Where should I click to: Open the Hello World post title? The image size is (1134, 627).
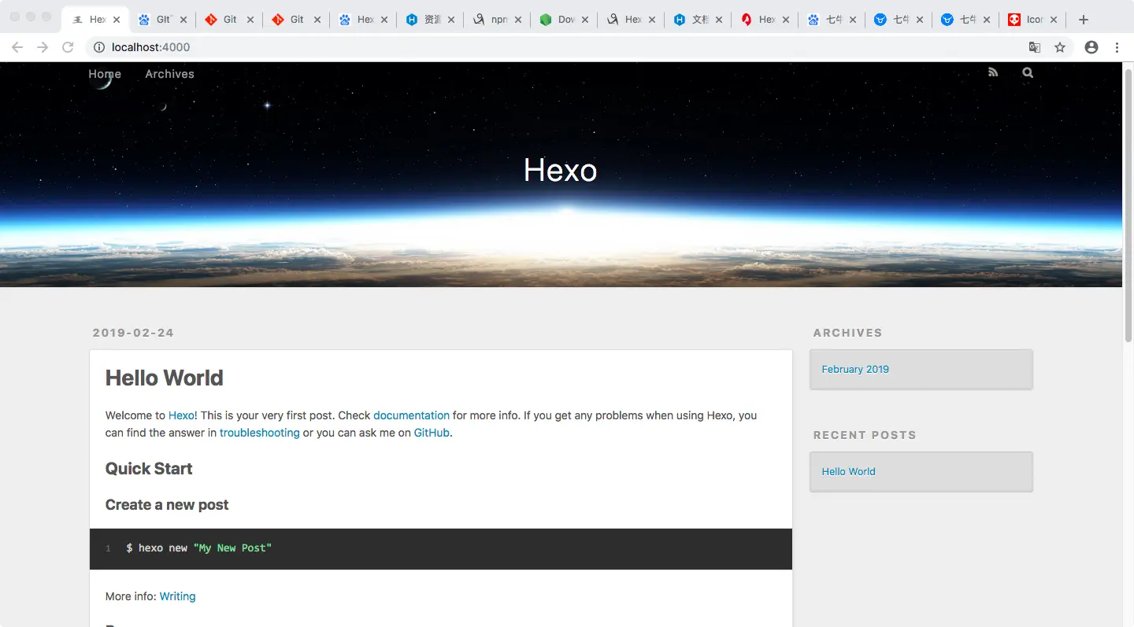pyautogui.click(x=165, y=378)
